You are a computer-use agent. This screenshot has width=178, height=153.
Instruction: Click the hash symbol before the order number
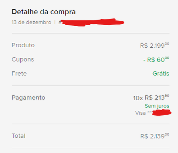click(x=59, y=22)
